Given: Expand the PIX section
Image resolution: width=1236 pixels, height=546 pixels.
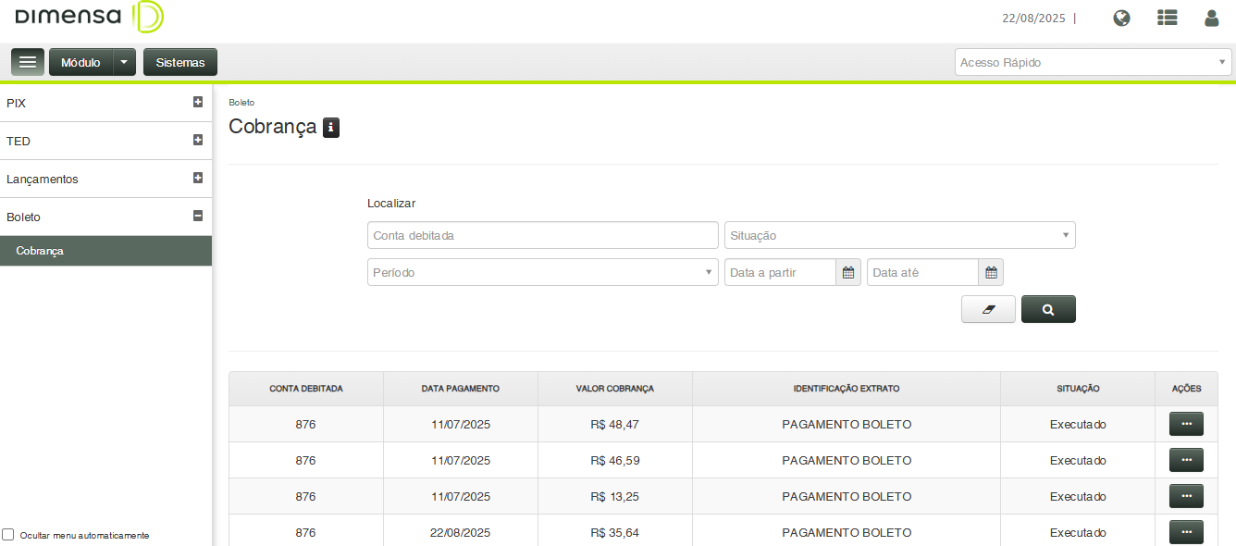Looking at the screenshot, I should tap(198, 103).
